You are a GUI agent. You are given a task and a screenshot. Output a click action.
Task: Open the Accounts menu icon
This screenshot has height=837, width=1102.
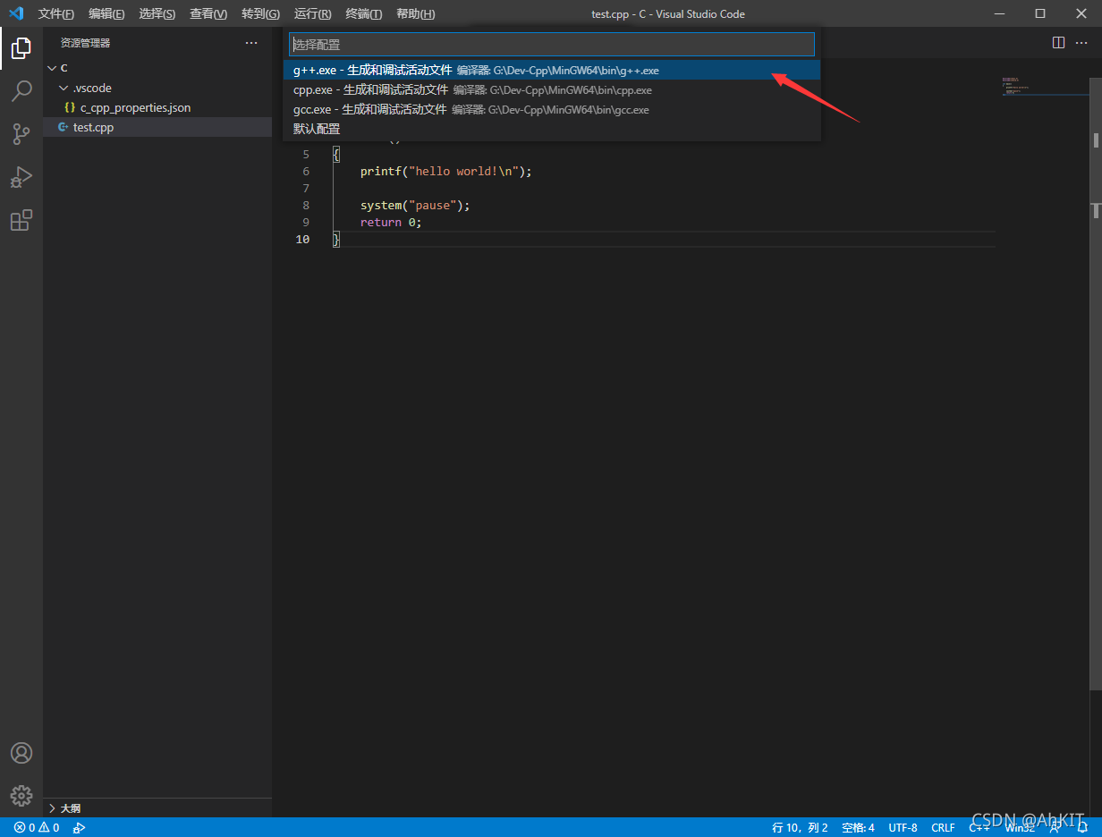click(x=21, y=753)
